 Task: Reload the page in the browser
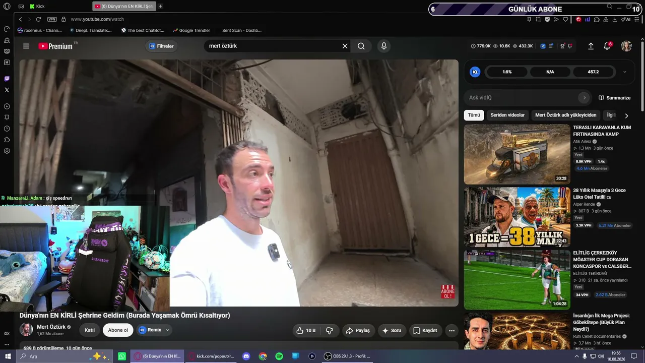point(38,19)
